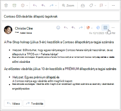Reply using top toolbar arrow
Screen dimensions: 121x111
(35, 6)
